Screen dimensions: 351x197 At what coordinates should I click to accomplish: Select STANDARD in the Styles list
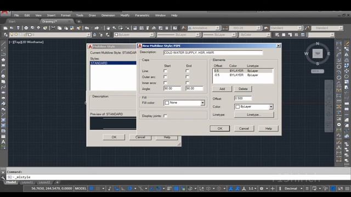pos(113,63)
